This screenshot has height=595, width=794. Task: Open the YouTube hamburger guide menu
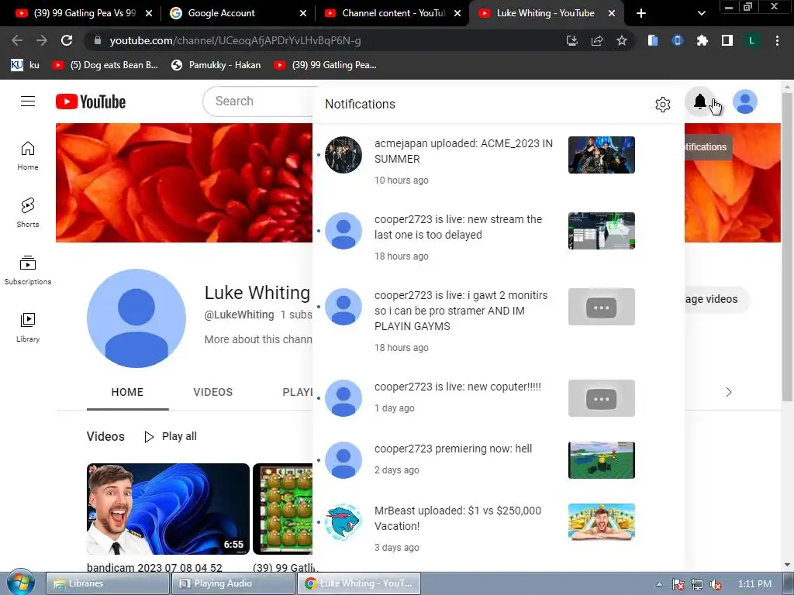(28, 101)
